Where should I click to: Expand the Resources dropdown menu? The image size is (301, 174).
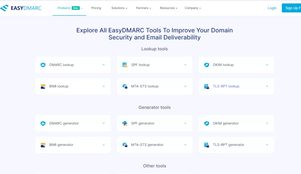click(x=168, y=8)
